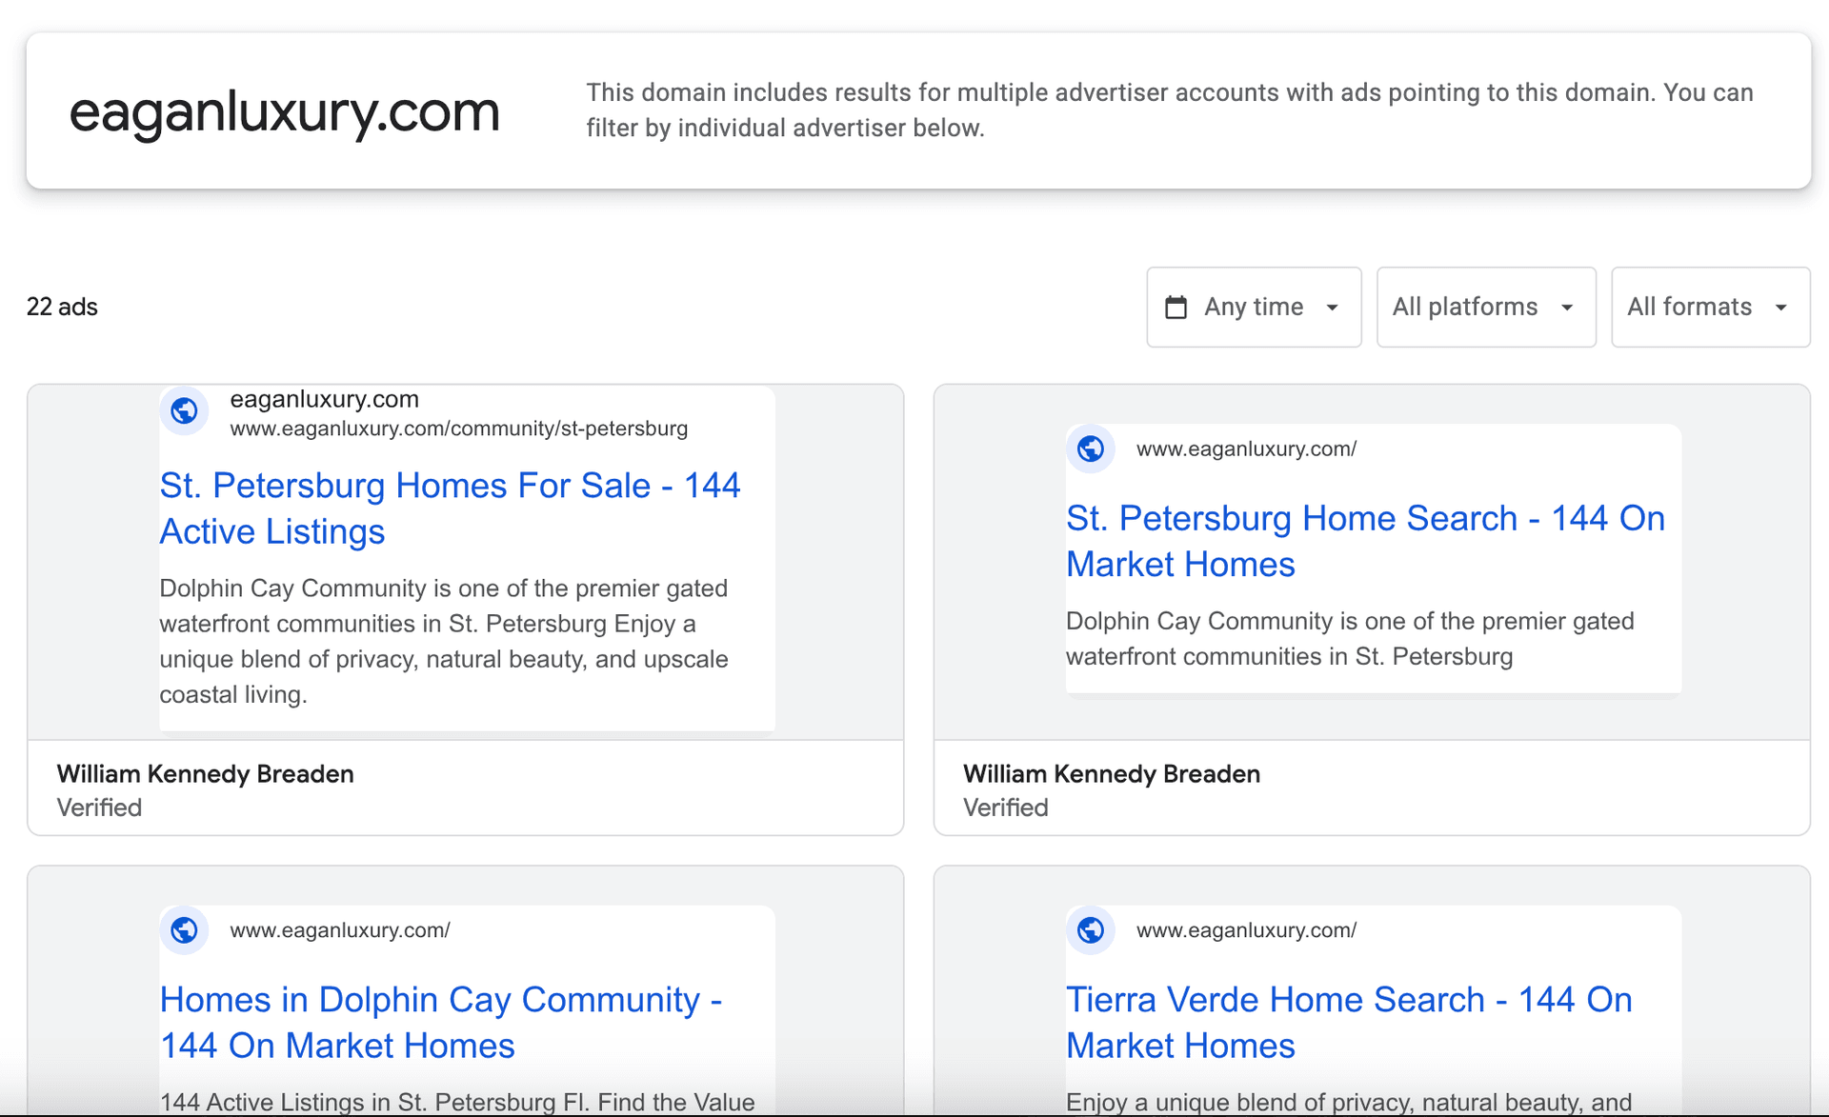Select the eaganluxury.com domain header
This screenshot has height=1117, width=1829.
(285, 111)
